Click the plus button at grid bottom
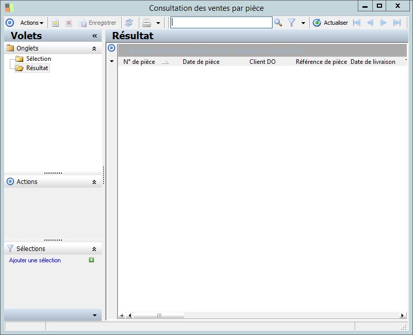 pos(122,315)
